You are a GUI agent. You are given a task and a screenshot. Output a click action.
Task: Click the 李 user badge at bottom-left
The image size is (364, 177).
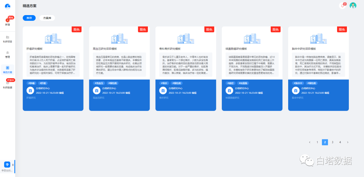pyautogui.click(x=7, y=165)
